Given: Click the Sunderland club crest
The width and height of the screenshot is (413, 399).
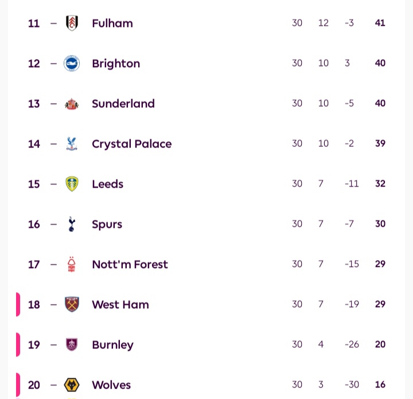Looking at the screenshot, I should (72, 103).
